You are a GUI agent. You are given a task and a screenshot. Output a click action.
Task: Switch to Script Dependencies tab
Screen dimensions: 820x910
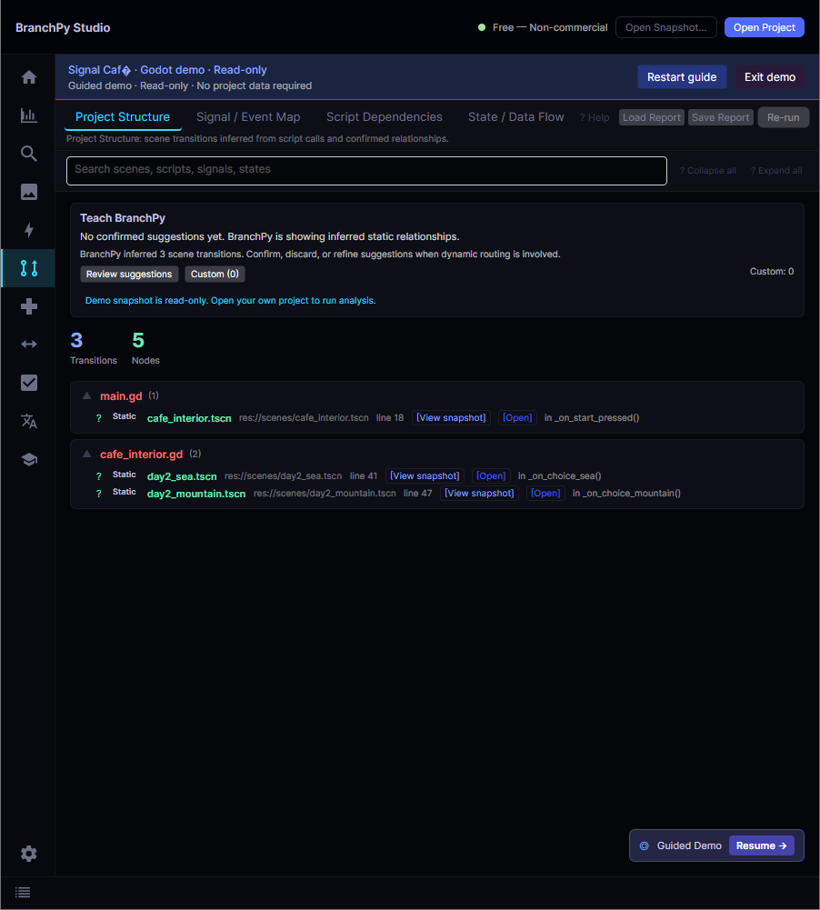coord(385,117)
